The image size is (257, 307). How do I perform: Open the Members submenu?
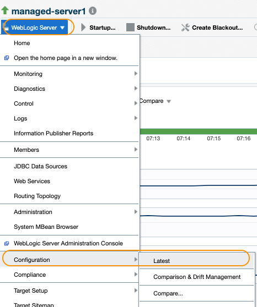coord(69,150)
